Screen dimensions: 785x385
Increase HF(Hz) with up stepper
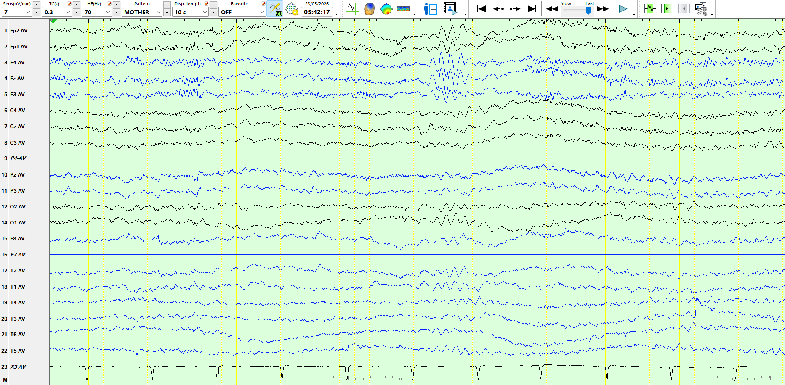click(116, 5)
